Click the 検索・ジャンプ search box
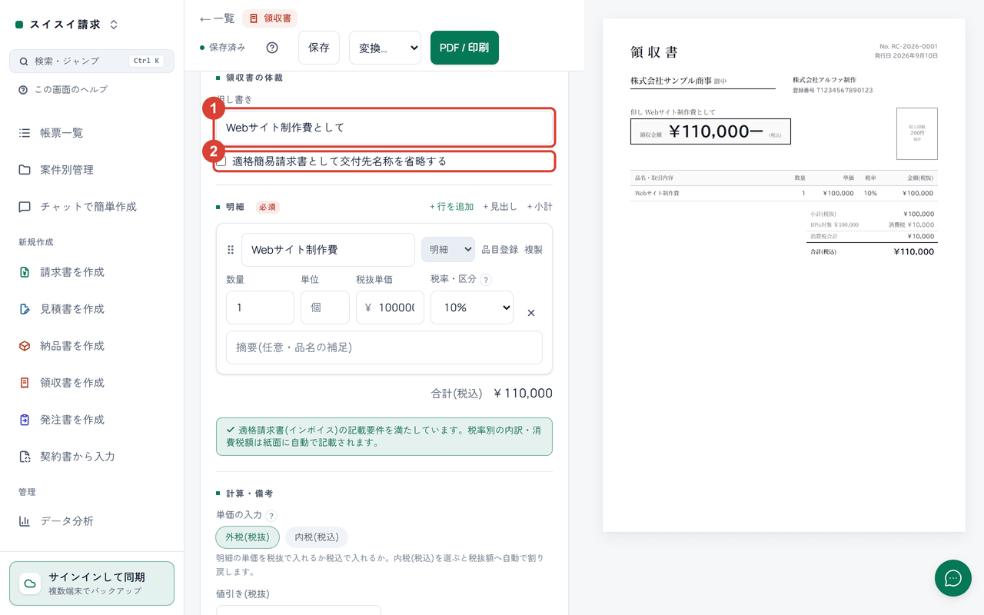 coord(92,61)
